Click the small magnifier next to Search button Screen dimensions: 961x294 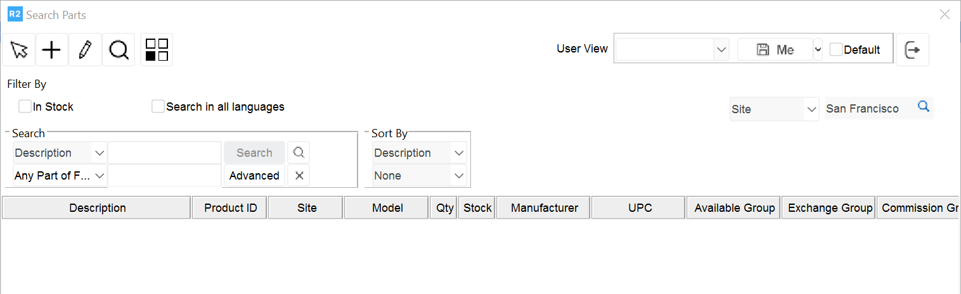pyautogui.click(x=299, y=153)
